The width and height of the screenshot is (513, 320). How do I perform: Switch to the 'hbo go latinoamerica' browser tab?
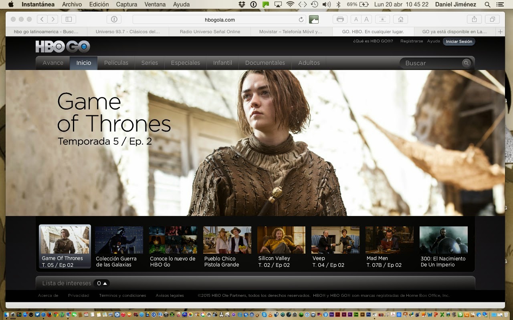[46, 32]
